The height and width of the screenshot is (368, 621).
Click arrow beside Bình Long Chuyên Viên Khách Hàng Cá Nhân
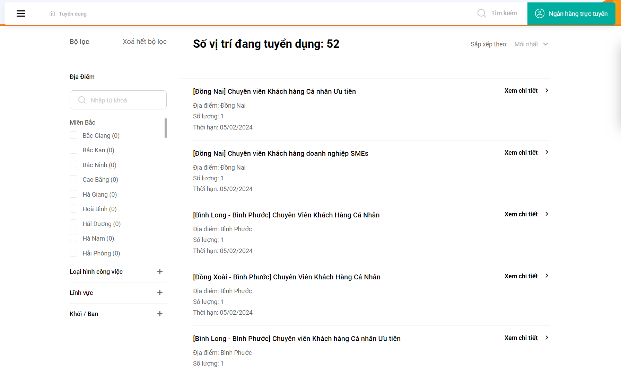pos(547,214)
